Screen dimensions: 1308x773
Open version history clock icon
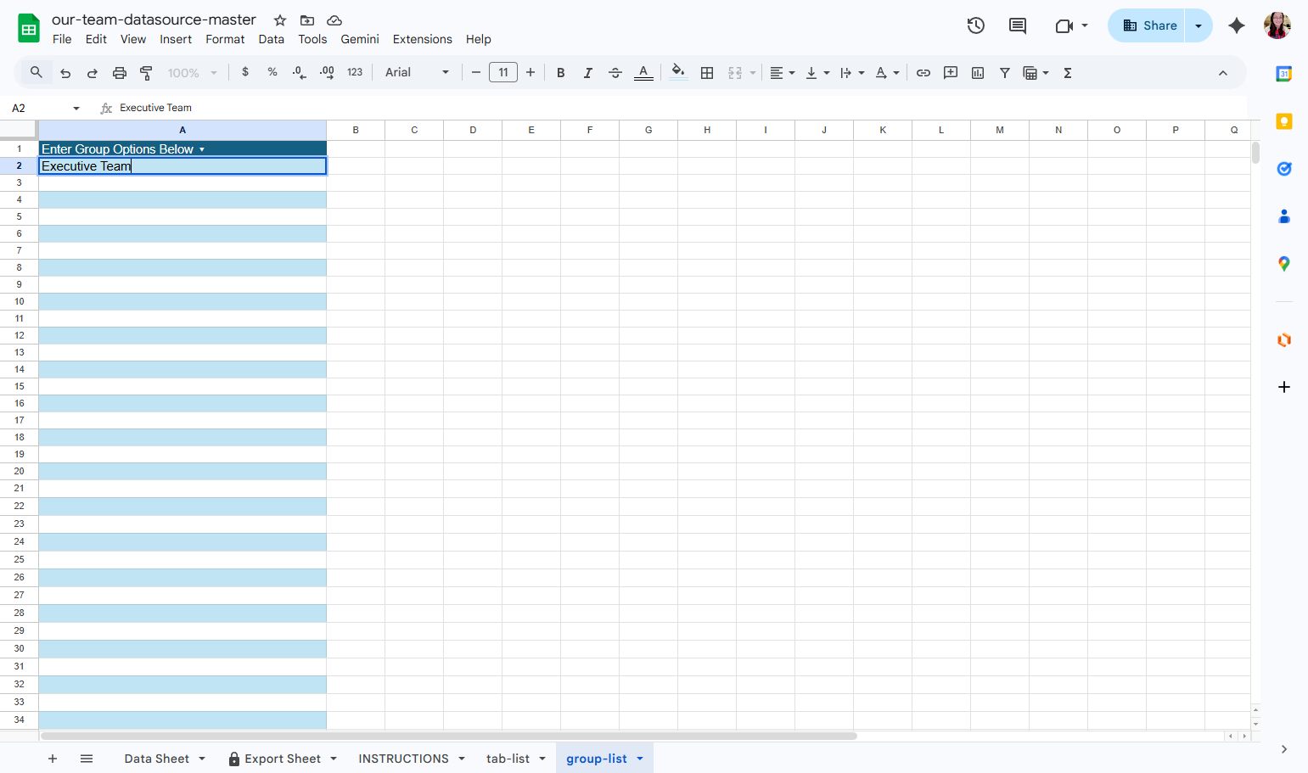click(976, 25)
